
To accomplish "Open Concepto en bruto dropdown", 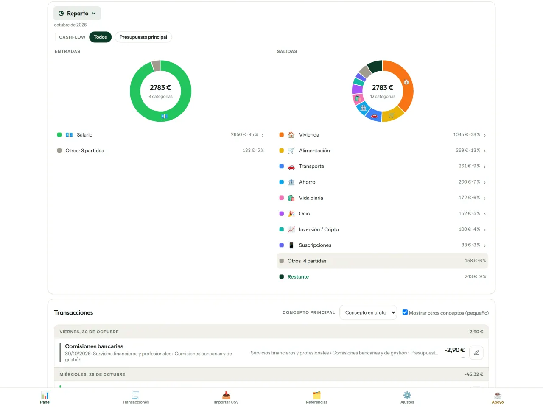I will coord(368,312).
